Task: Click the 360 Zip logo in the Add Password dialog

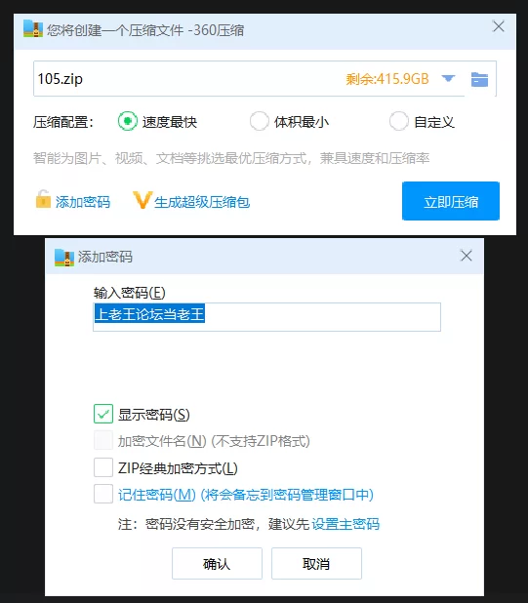Action: (x=63, y=258)
